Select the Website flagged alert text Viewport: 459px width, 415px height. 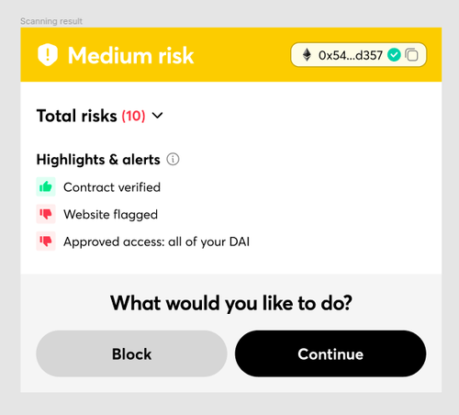point(111,215)
